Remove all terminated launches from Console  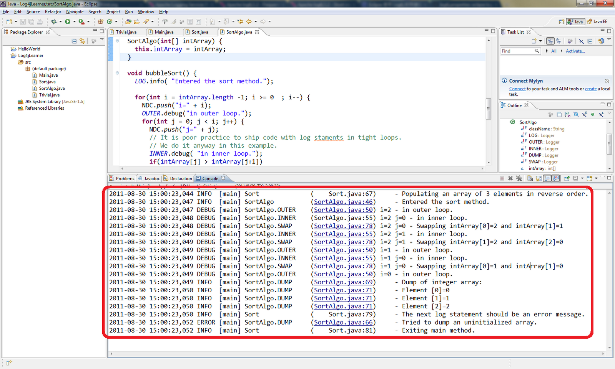pyautogui.click(x=519, y=178)
